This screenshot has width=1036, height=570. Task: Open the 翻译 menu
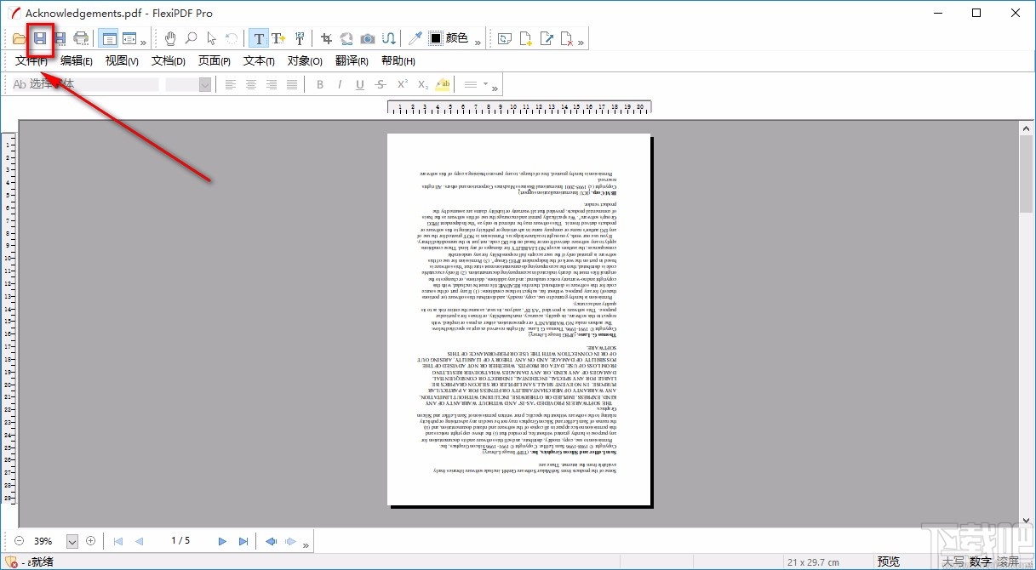pos(352,60)
